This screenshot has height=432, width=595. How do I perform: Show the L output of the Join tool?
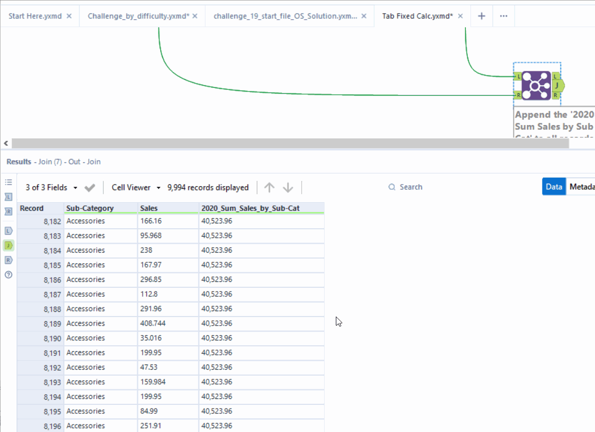pos(8,230)
